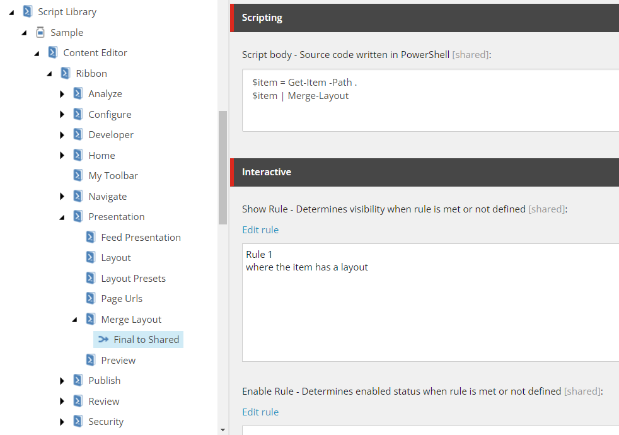
Task: Collapse the Presentation tree node
Action: click(x=62, y=217)
